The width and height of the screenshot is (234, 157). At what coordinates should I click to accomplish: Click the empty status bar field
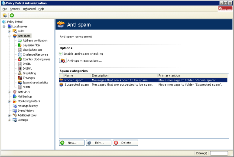click(219, 153)
